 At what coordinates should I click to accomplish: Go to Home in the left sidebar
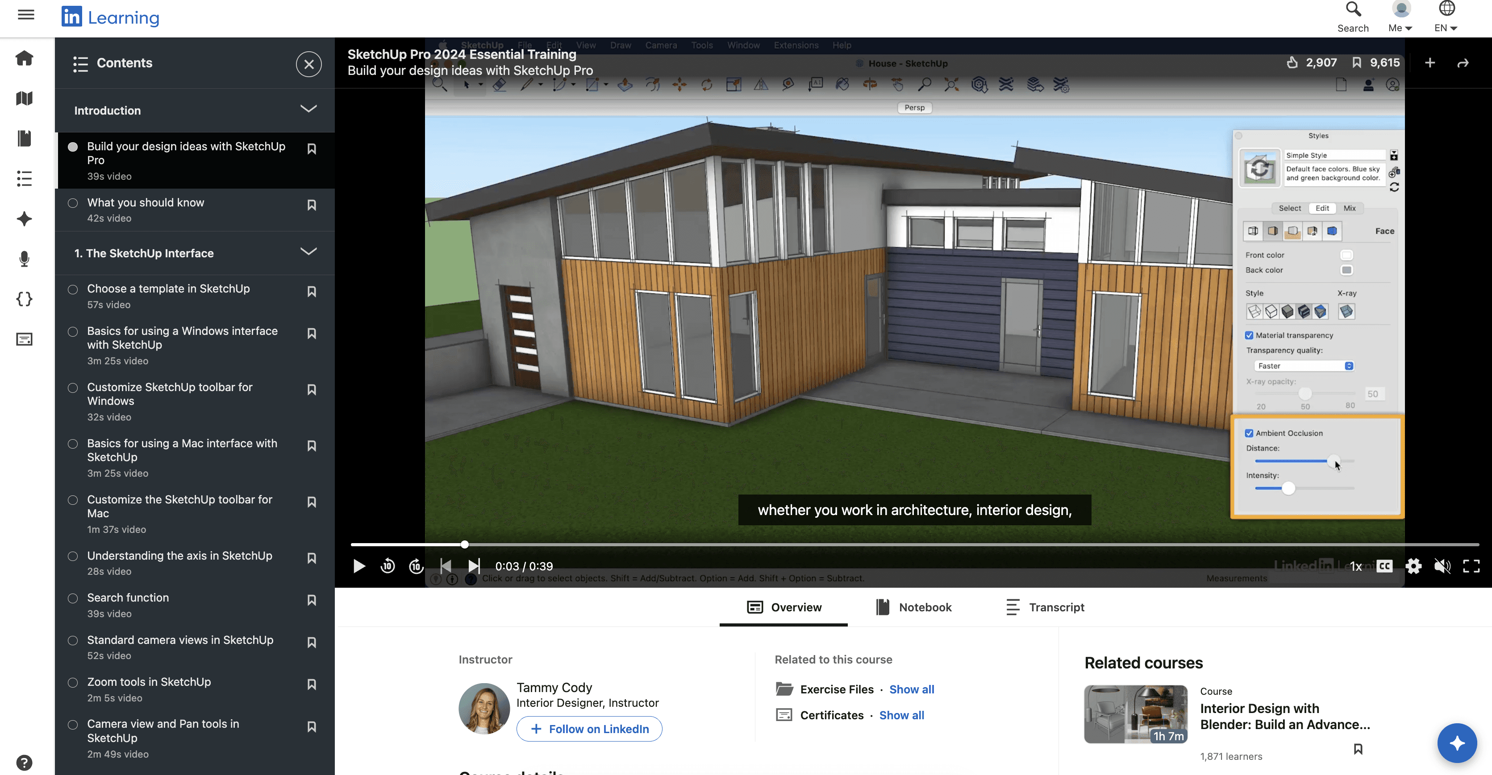pyautogui.click(x=24, y=58)
